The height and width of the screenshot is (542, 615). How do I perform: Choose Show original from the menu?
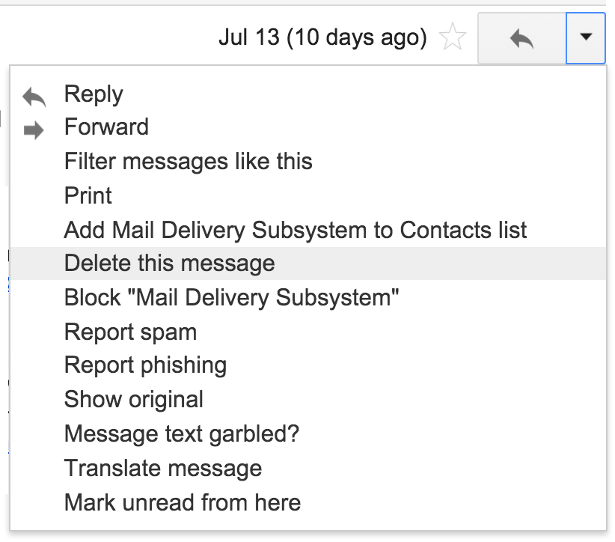coord(132,400)
